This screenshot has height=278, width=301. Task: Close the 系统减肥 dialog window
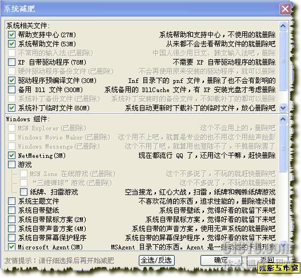click(x=285, y=9)
